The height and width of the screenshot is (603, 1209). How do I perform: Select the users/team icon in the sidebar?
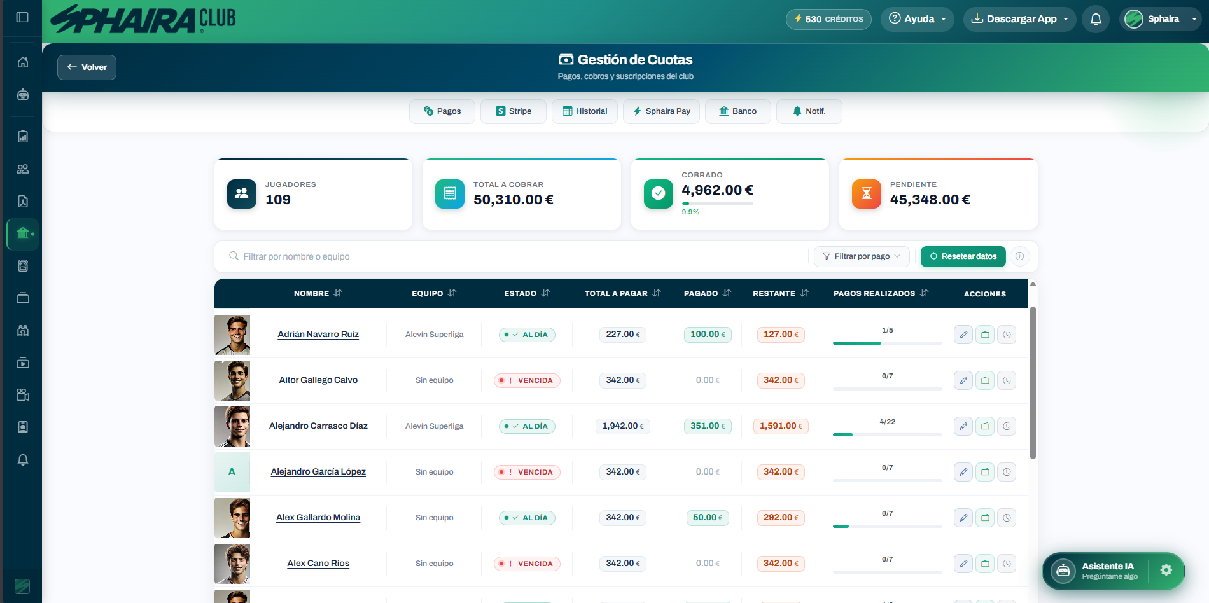[x=23, y=169]
